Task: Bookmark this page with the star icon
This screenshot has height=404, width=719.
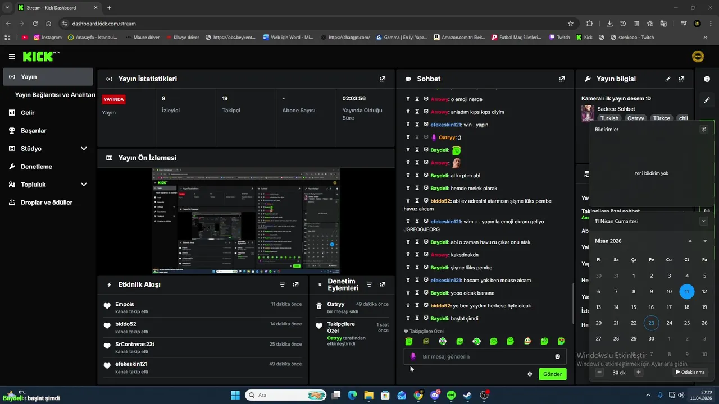Action: (571, 24)
